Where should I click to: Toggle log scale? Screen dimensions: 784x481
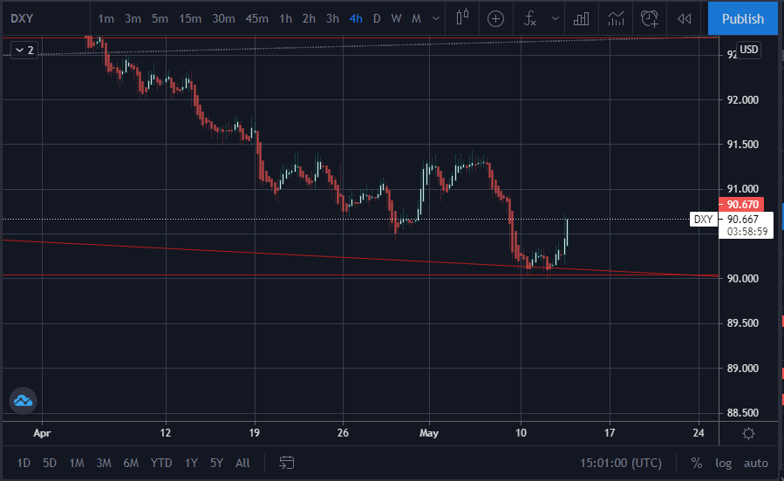(x=724, y=463)
